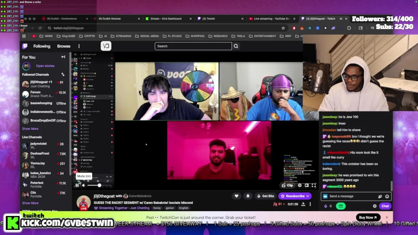418x235 pixels.
Task: Open the more options dots beside Browse
Action: [79, 46]
